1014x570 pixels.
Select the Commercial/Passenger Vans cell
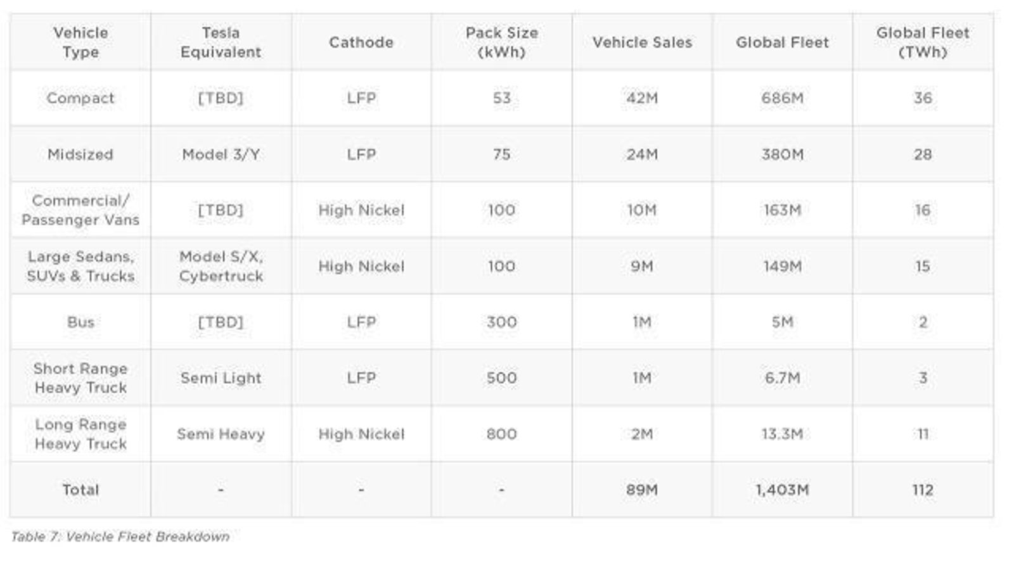click(x=80, y=210)
